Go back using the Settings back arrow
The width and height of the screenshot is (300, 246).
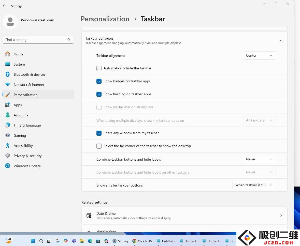[x=5, y=6]
